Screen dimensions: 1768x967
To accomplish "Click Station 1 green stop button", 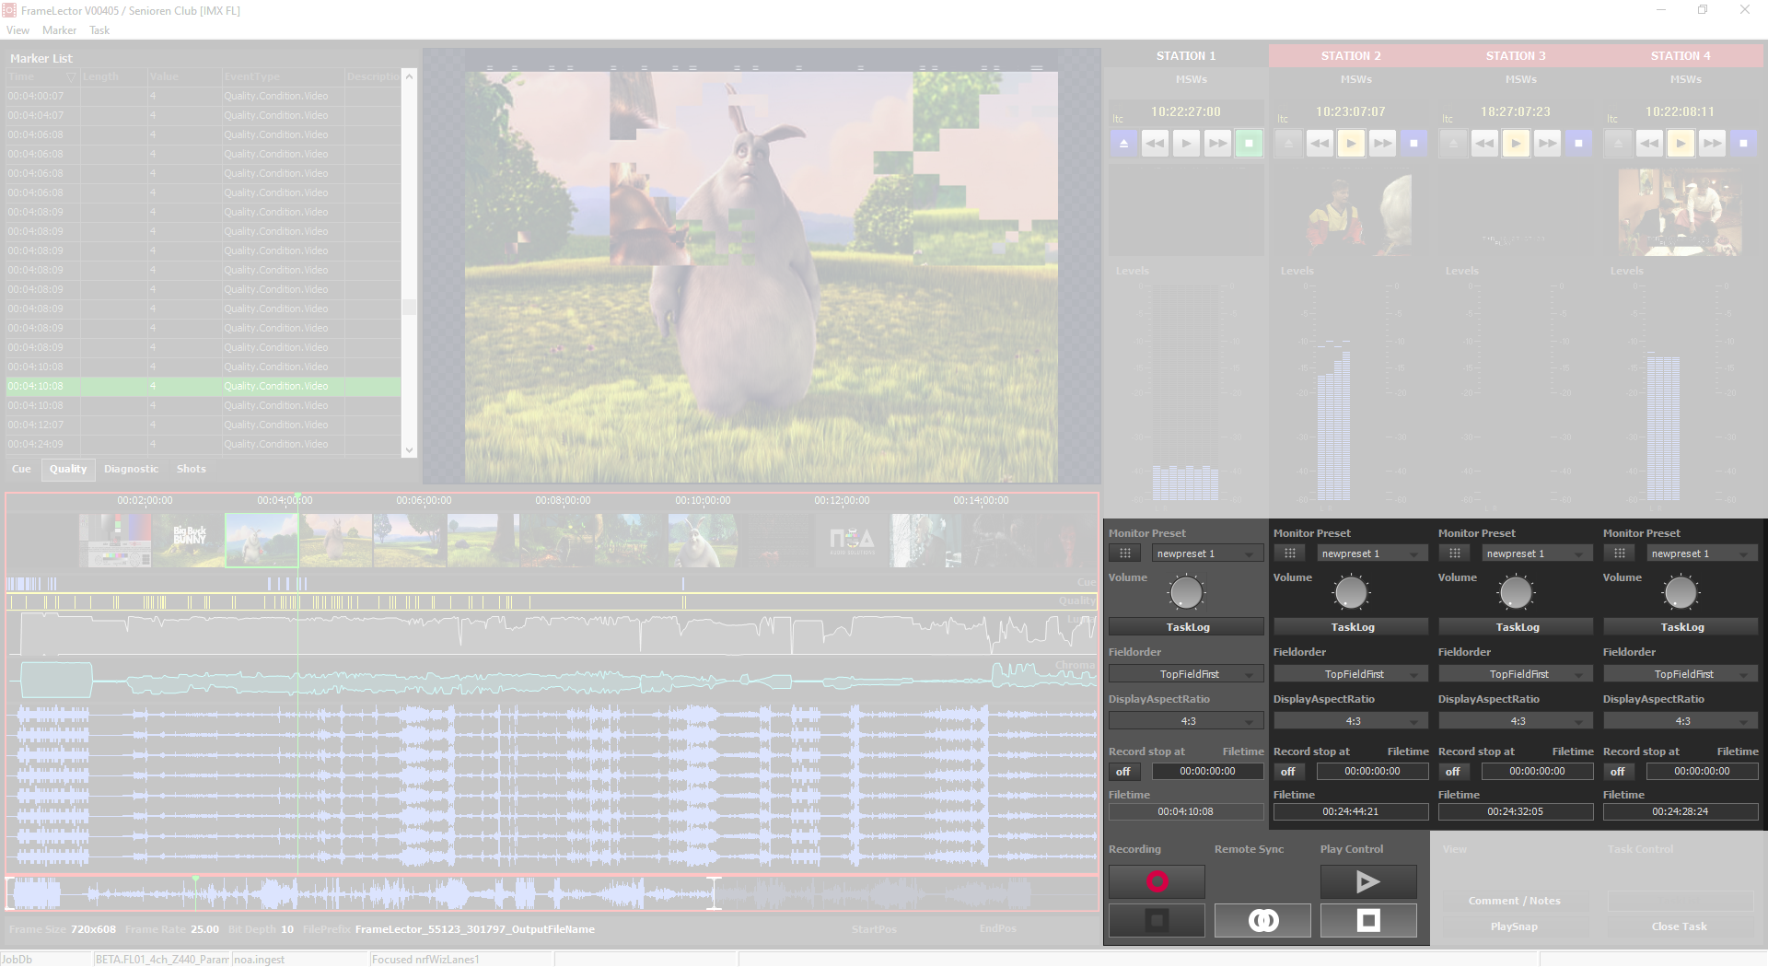I will pos(1249,143).
